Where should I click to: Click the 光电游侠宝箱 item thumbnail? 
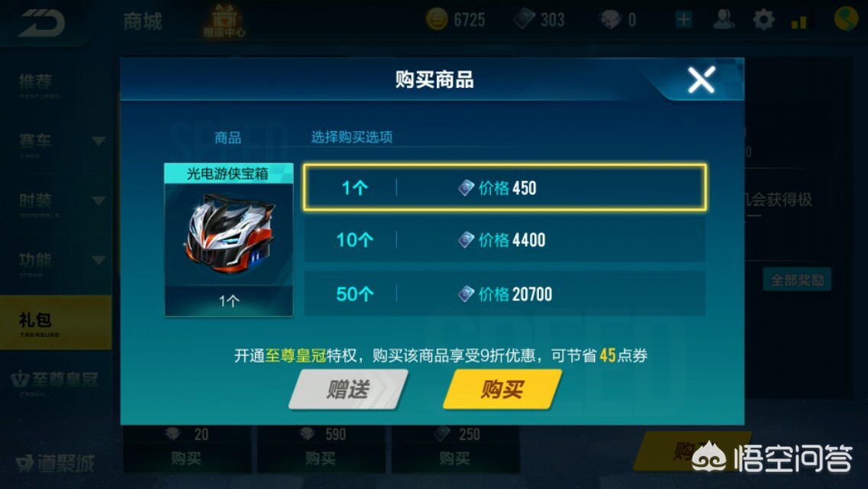tap(228, 240)
